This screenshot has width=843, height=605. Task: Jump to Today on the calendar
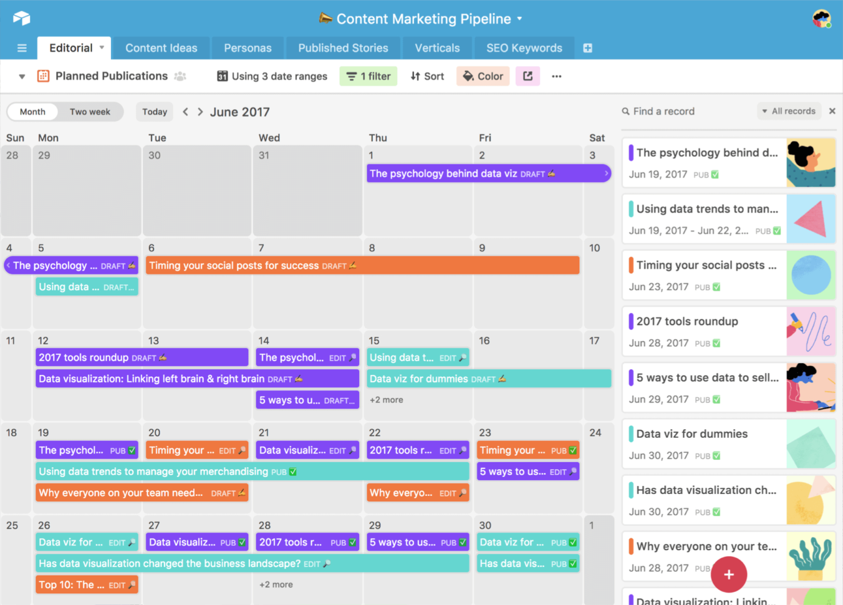click(x=154, y=112)
